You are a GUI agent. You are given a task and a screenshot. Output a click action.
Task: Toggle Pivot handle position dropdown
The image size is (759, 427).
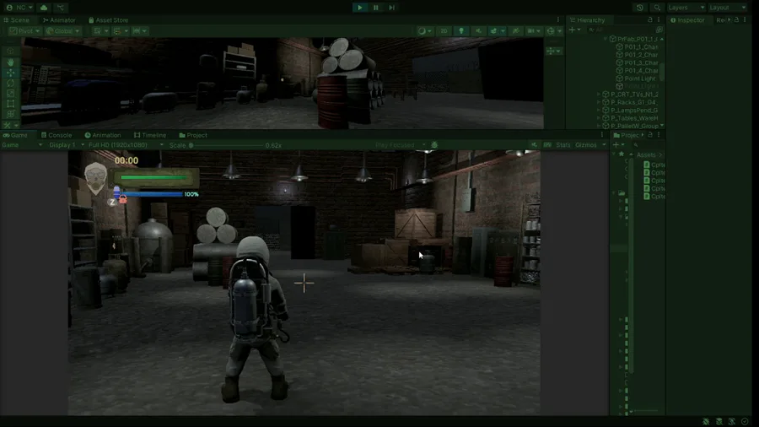[x=24, y=31]
